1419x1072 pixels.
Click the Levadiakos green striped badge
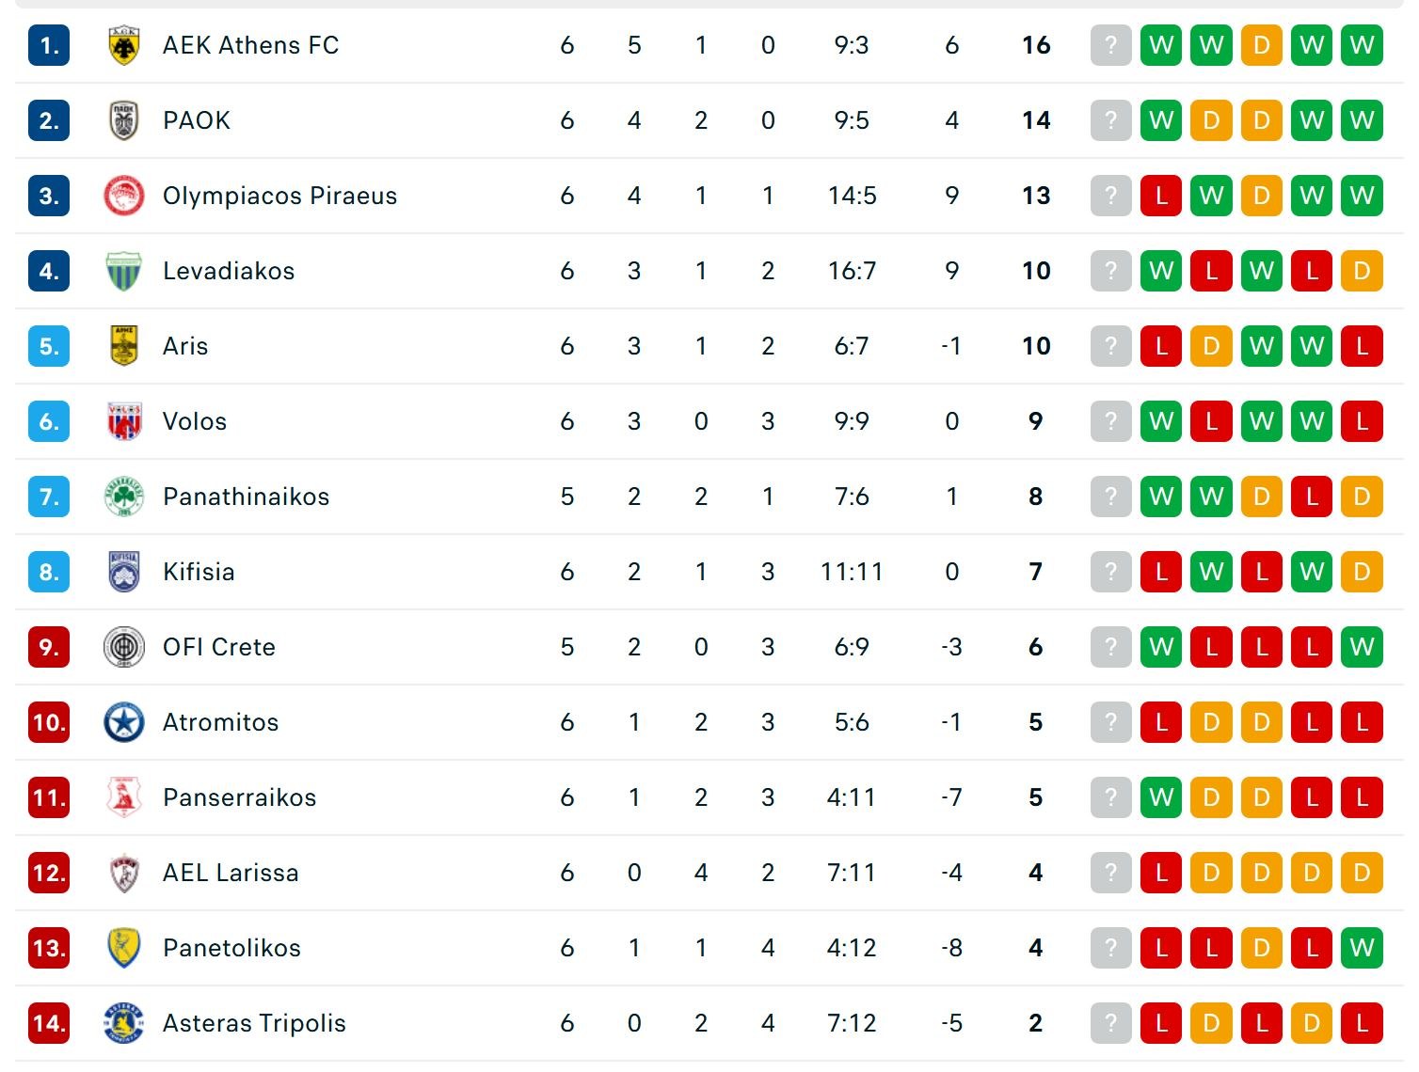point(123,271)
